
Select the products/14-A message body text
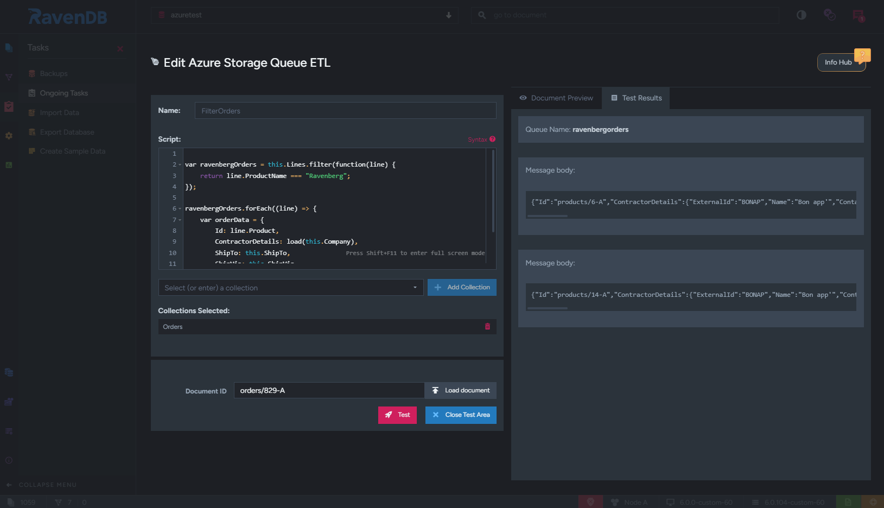coord(694,295)
